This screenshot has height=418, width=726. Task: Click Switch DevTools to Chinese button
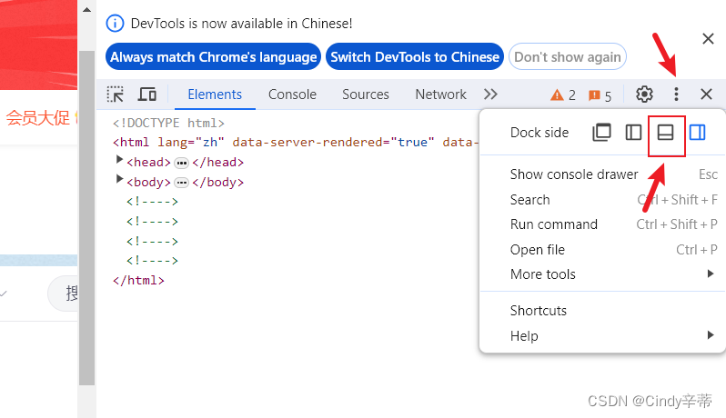tap(415, 56)
